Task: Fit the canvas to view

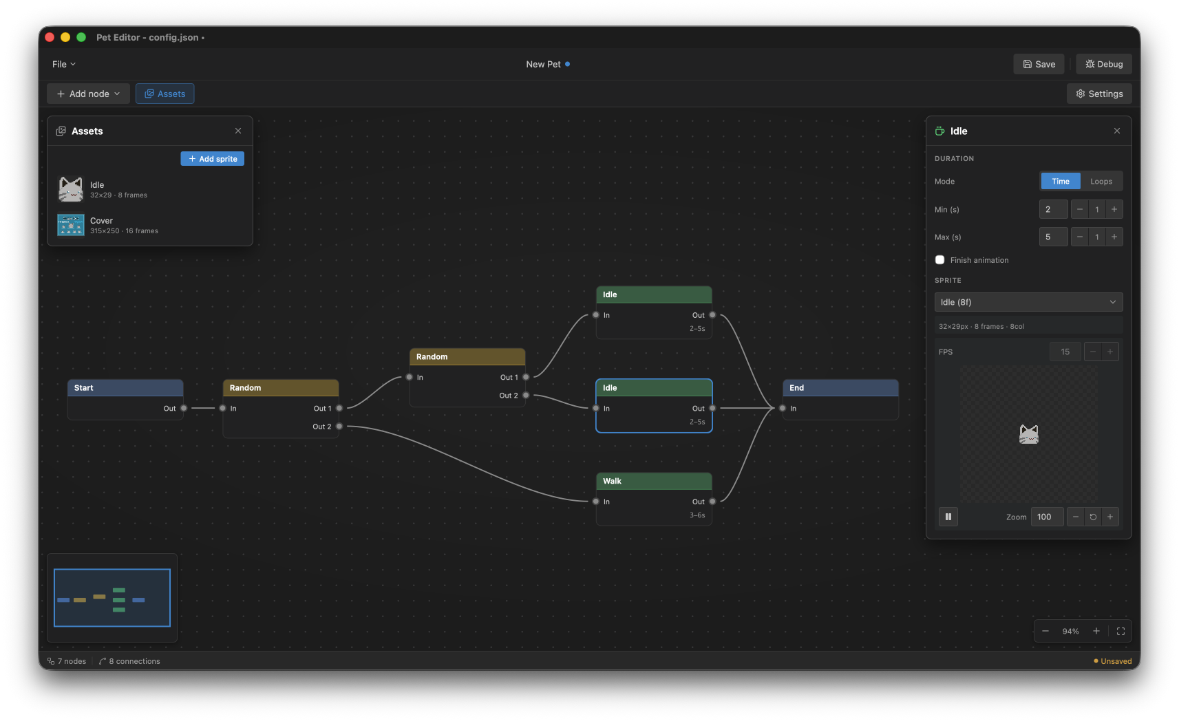Action: (1120, 631)
